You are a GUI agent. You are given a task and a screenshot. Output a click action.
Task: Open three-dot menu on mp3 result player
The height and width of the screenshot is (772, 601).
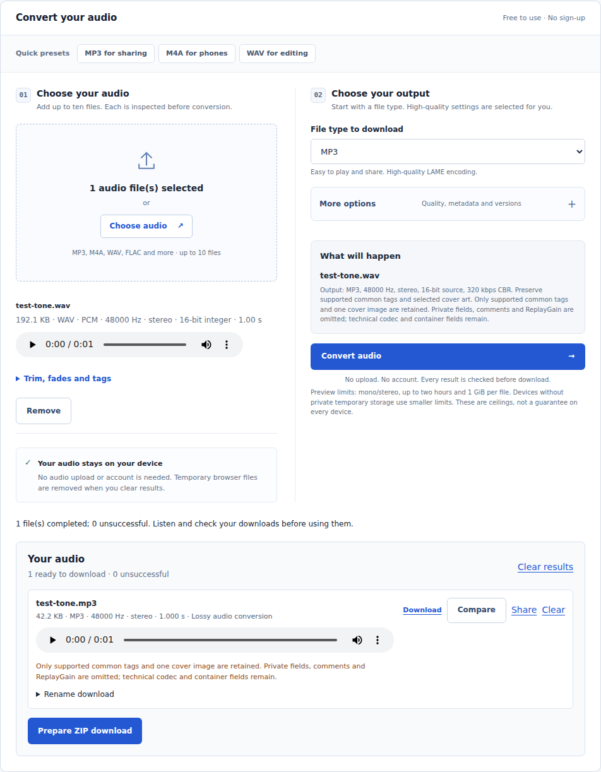pos(378,640)
